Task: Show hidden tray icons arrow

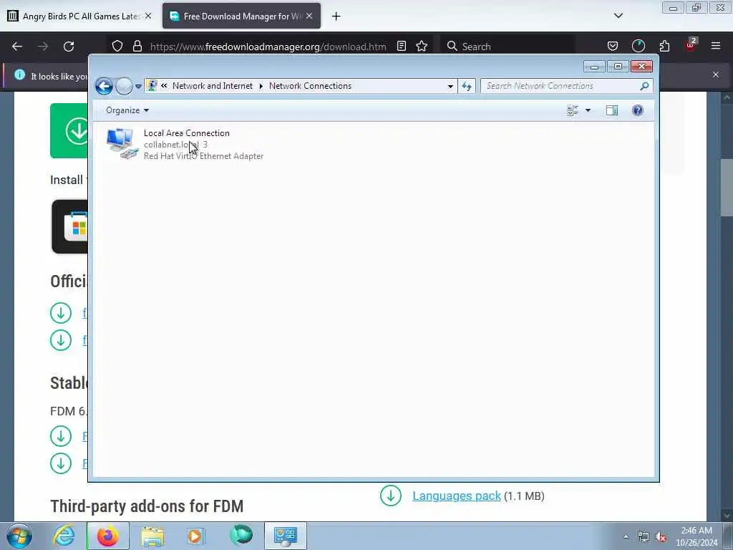Action: (626, 536)
